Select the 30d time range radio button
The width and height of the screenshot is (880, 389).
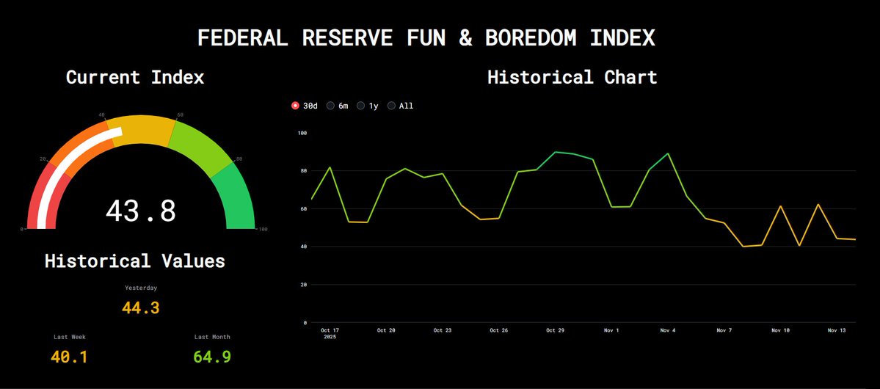[x=295, y=106]
